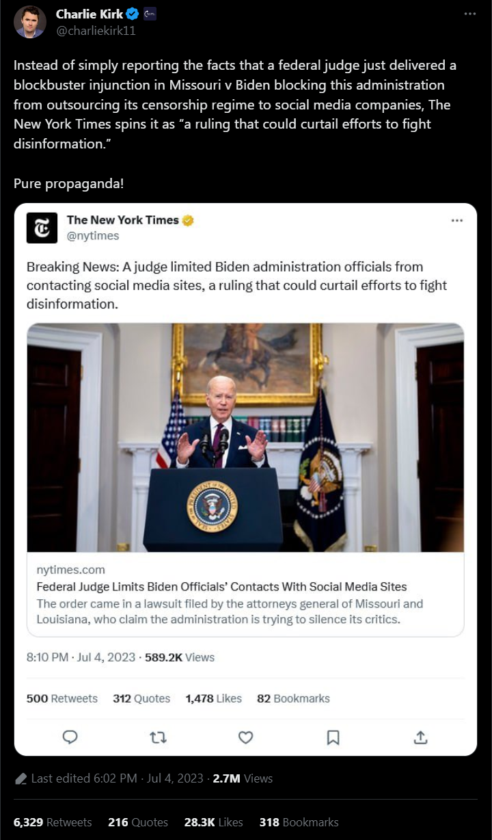The height and width of the screenshot is (840, 492).
Task: Click the gold verified badge beside The New York Times
Action: click(187, 220)
